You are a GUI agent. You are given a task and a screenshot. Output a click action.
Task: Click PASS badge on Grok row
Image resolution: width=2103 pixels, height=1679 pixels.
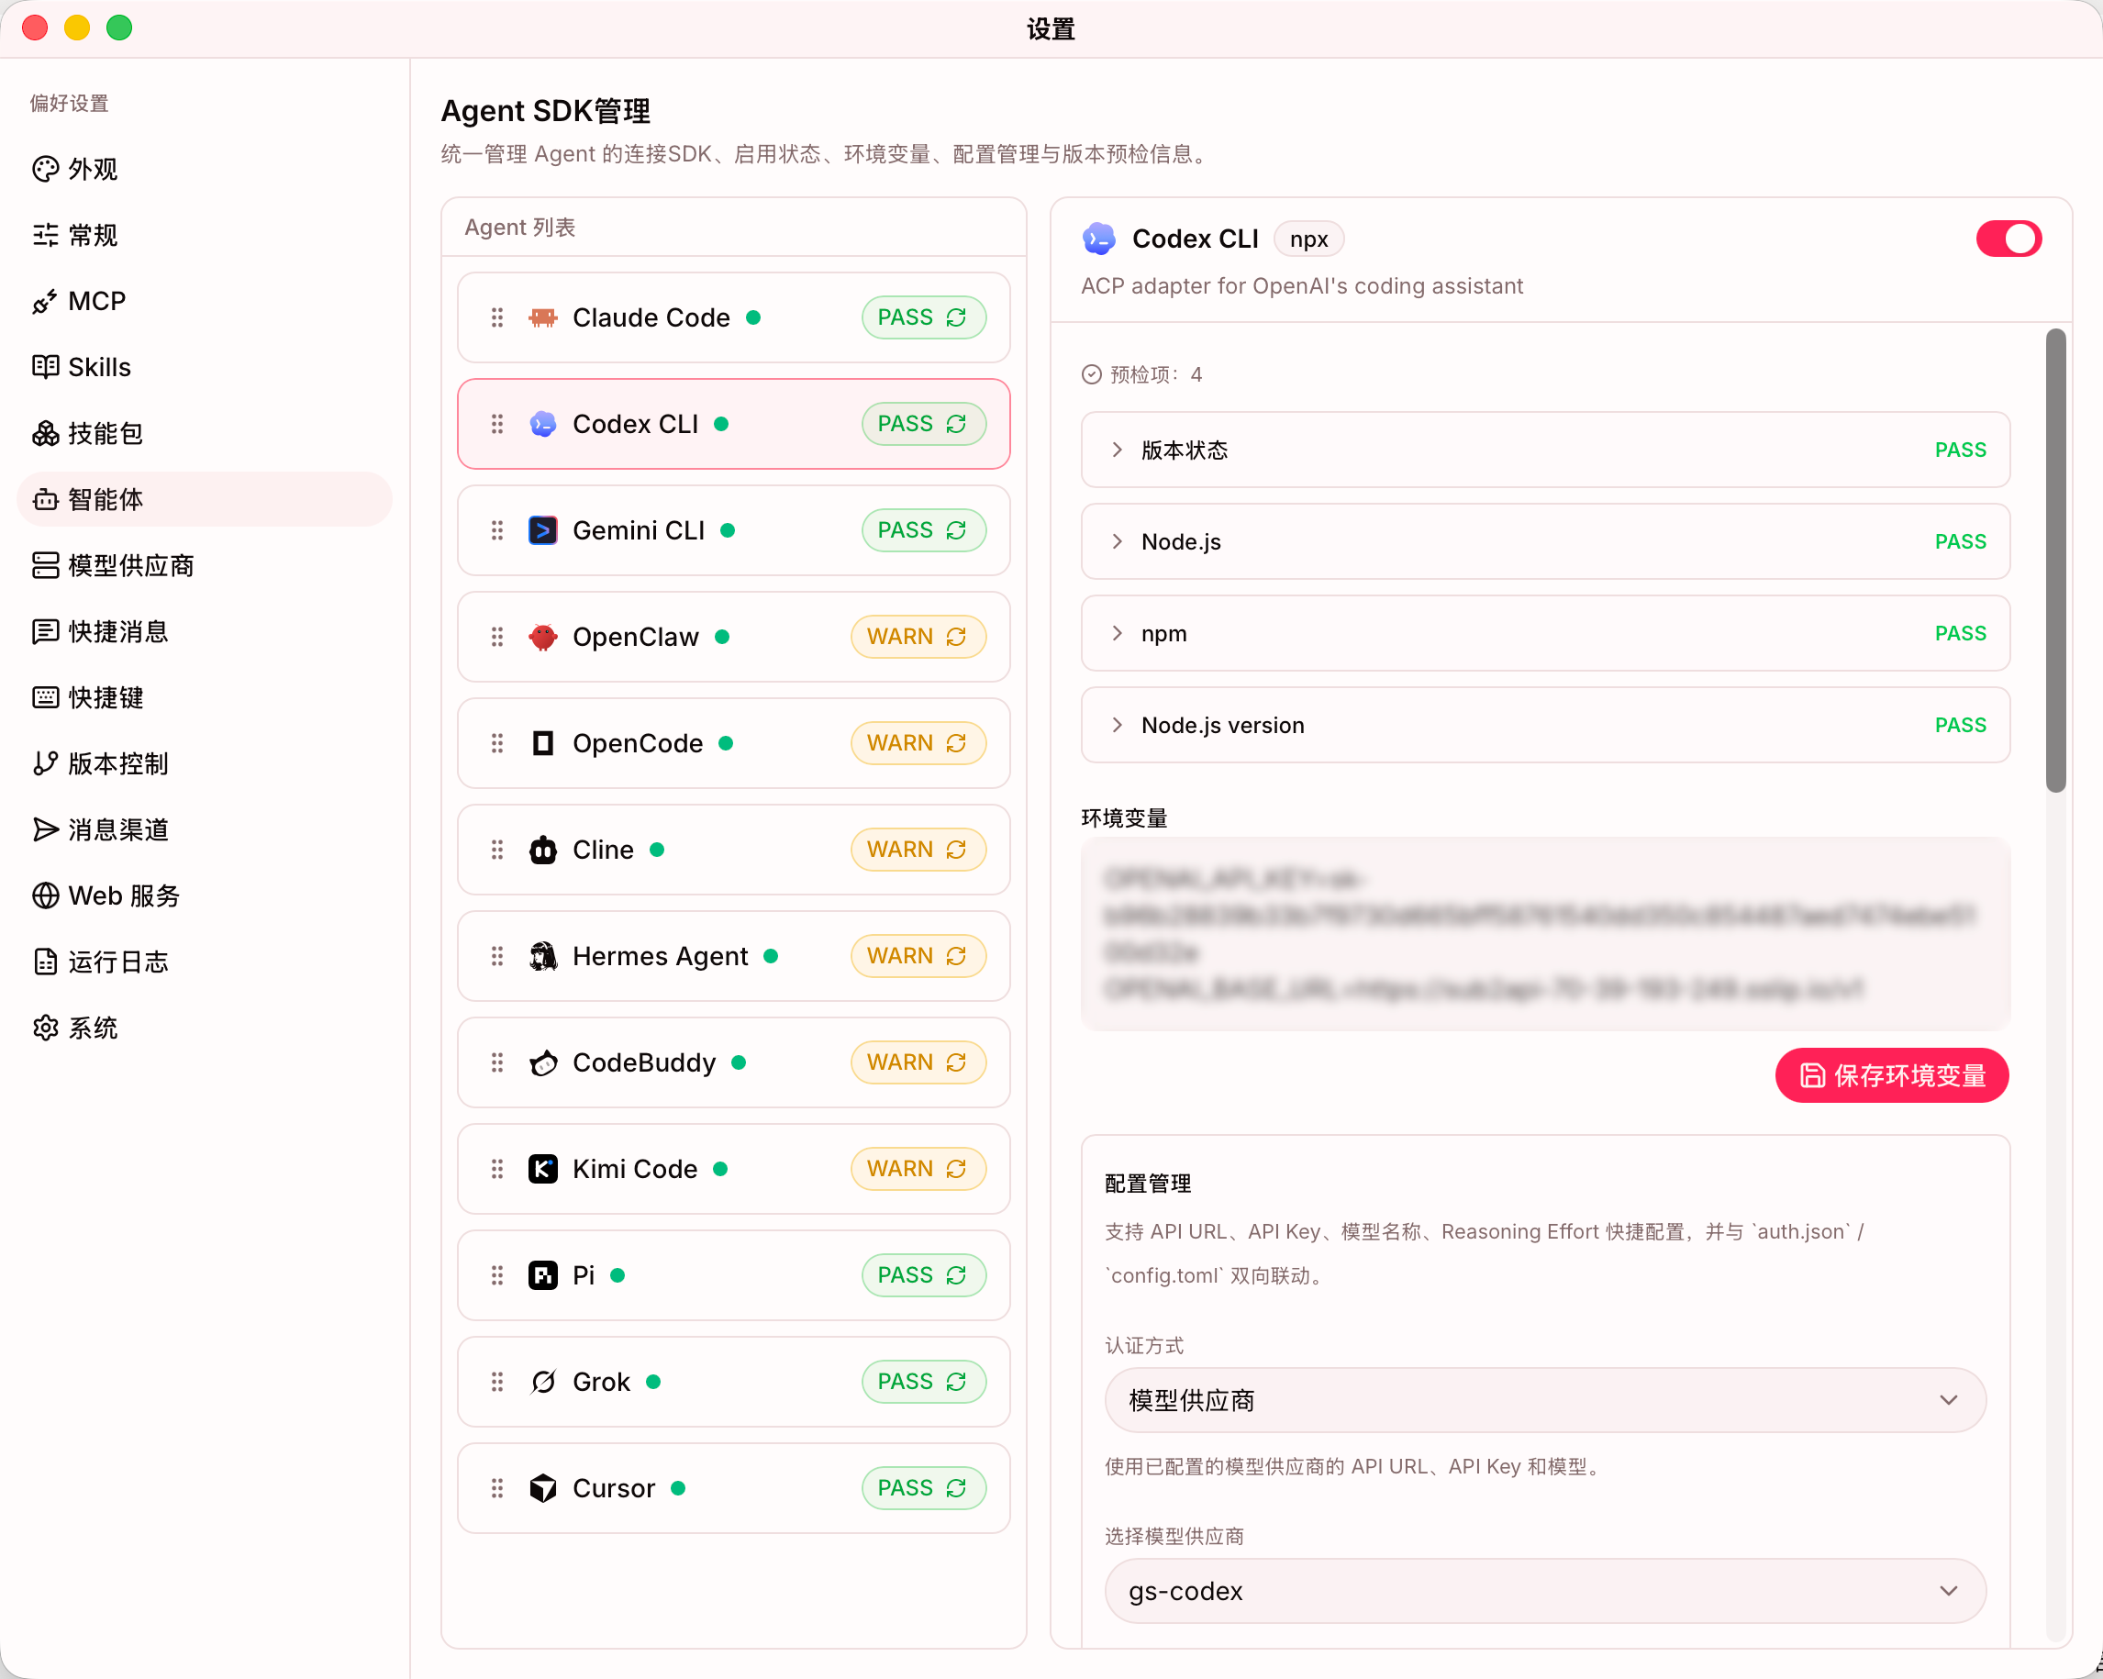coord(923,1381)
